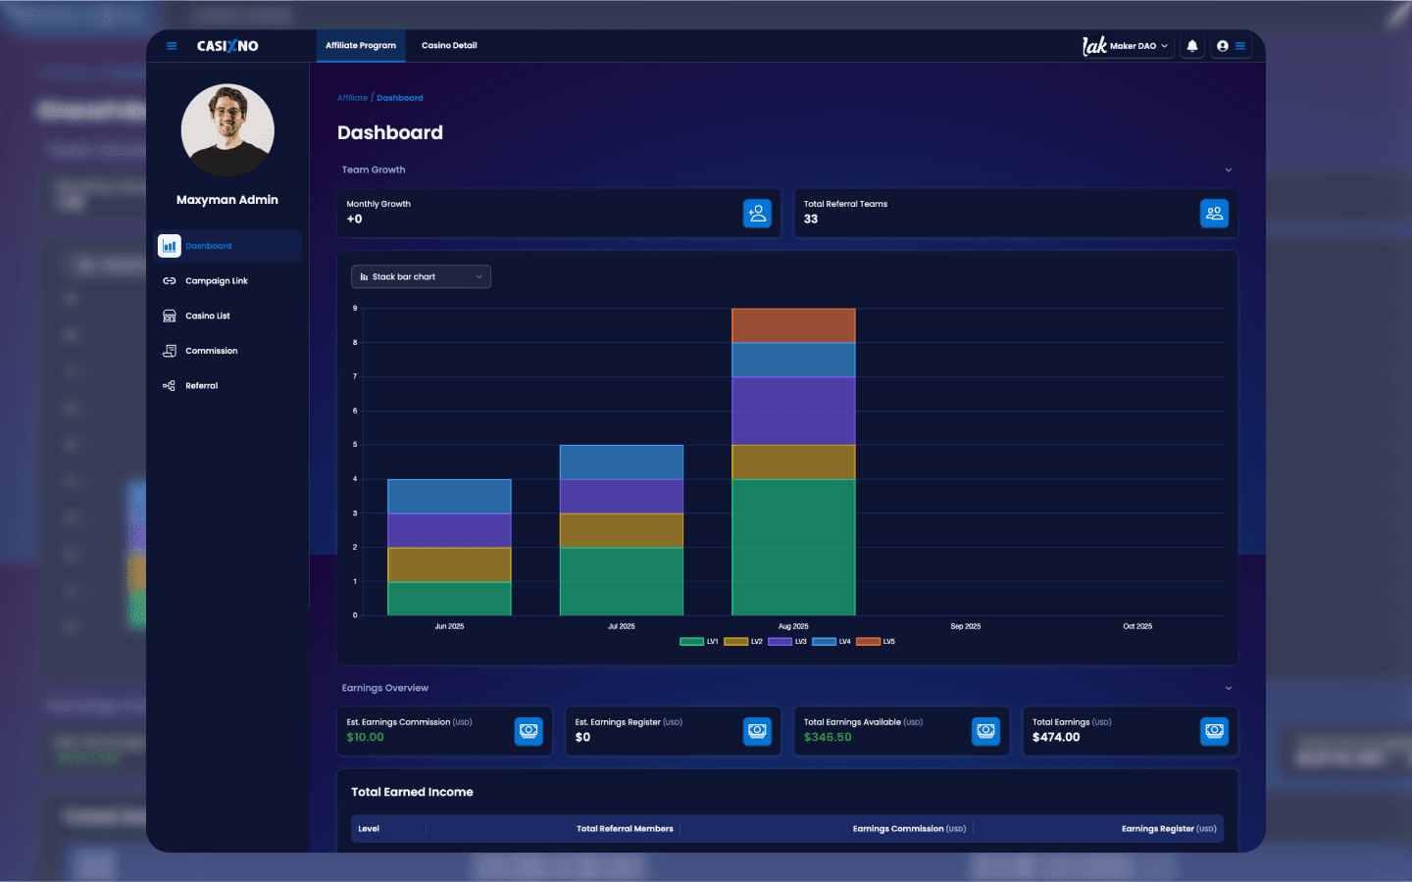Image resolution: width=1412 pixels, height=882 pixels.
Task: Click the team icon on Total Referral Teams card
Action: tap(1215, 213)
